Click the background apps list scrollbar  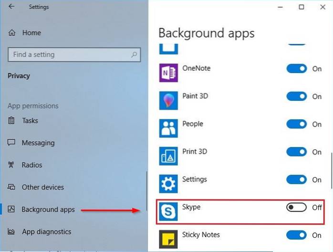point(331,169)
